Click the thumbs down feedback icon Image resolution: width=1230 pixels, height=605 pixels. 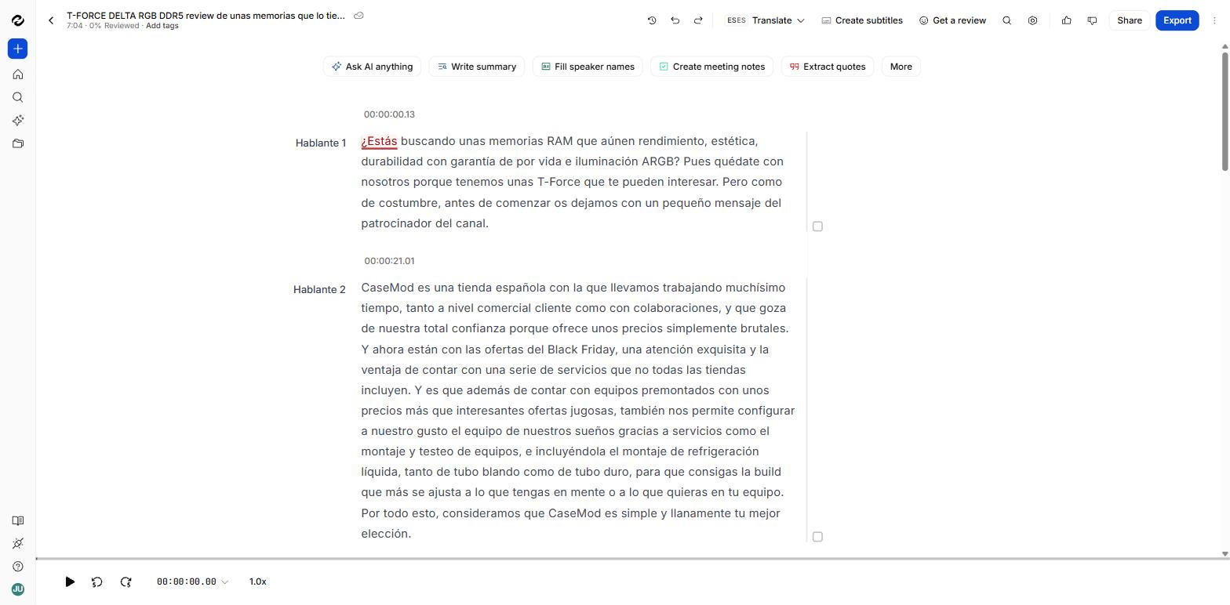(x=1092, y=20)
